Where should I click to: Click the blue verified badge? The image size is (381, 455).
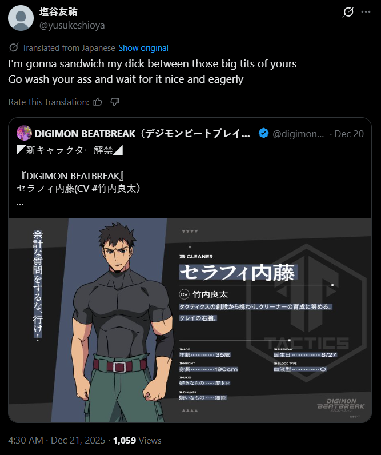click(263, 133)
